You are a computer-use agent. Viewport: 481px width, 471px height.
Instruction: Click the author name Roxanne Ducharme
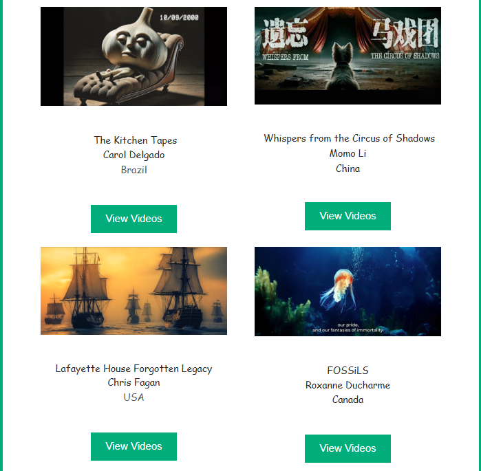pyautogui.click(x=348, y=385)
